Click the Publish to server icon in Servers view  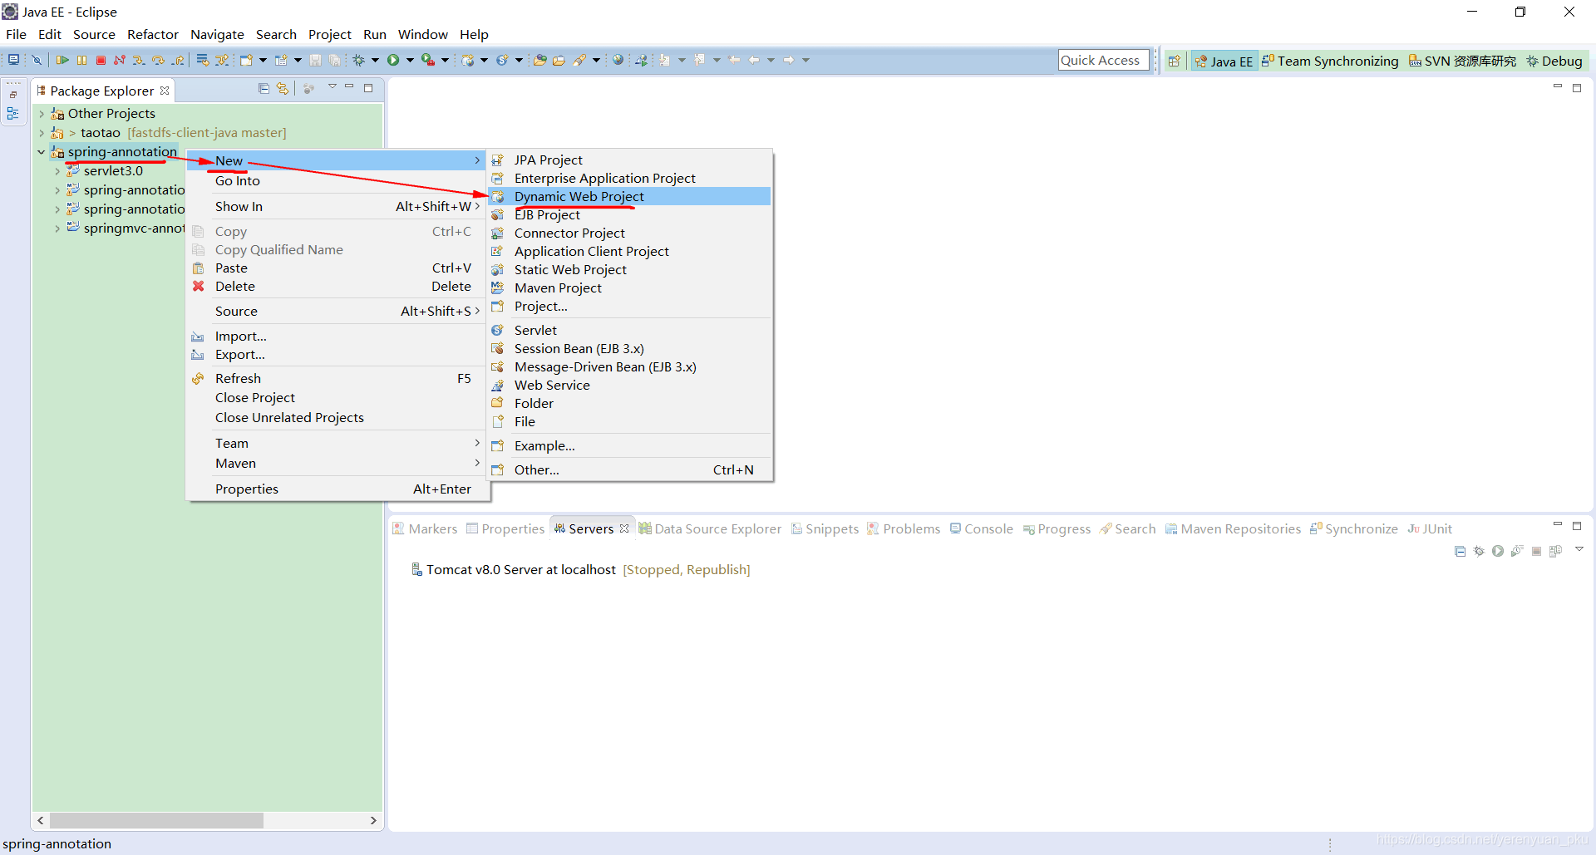(x=1555, y=551)
